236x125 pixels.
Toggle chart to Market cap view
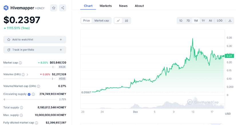click(x=102, y=21)
